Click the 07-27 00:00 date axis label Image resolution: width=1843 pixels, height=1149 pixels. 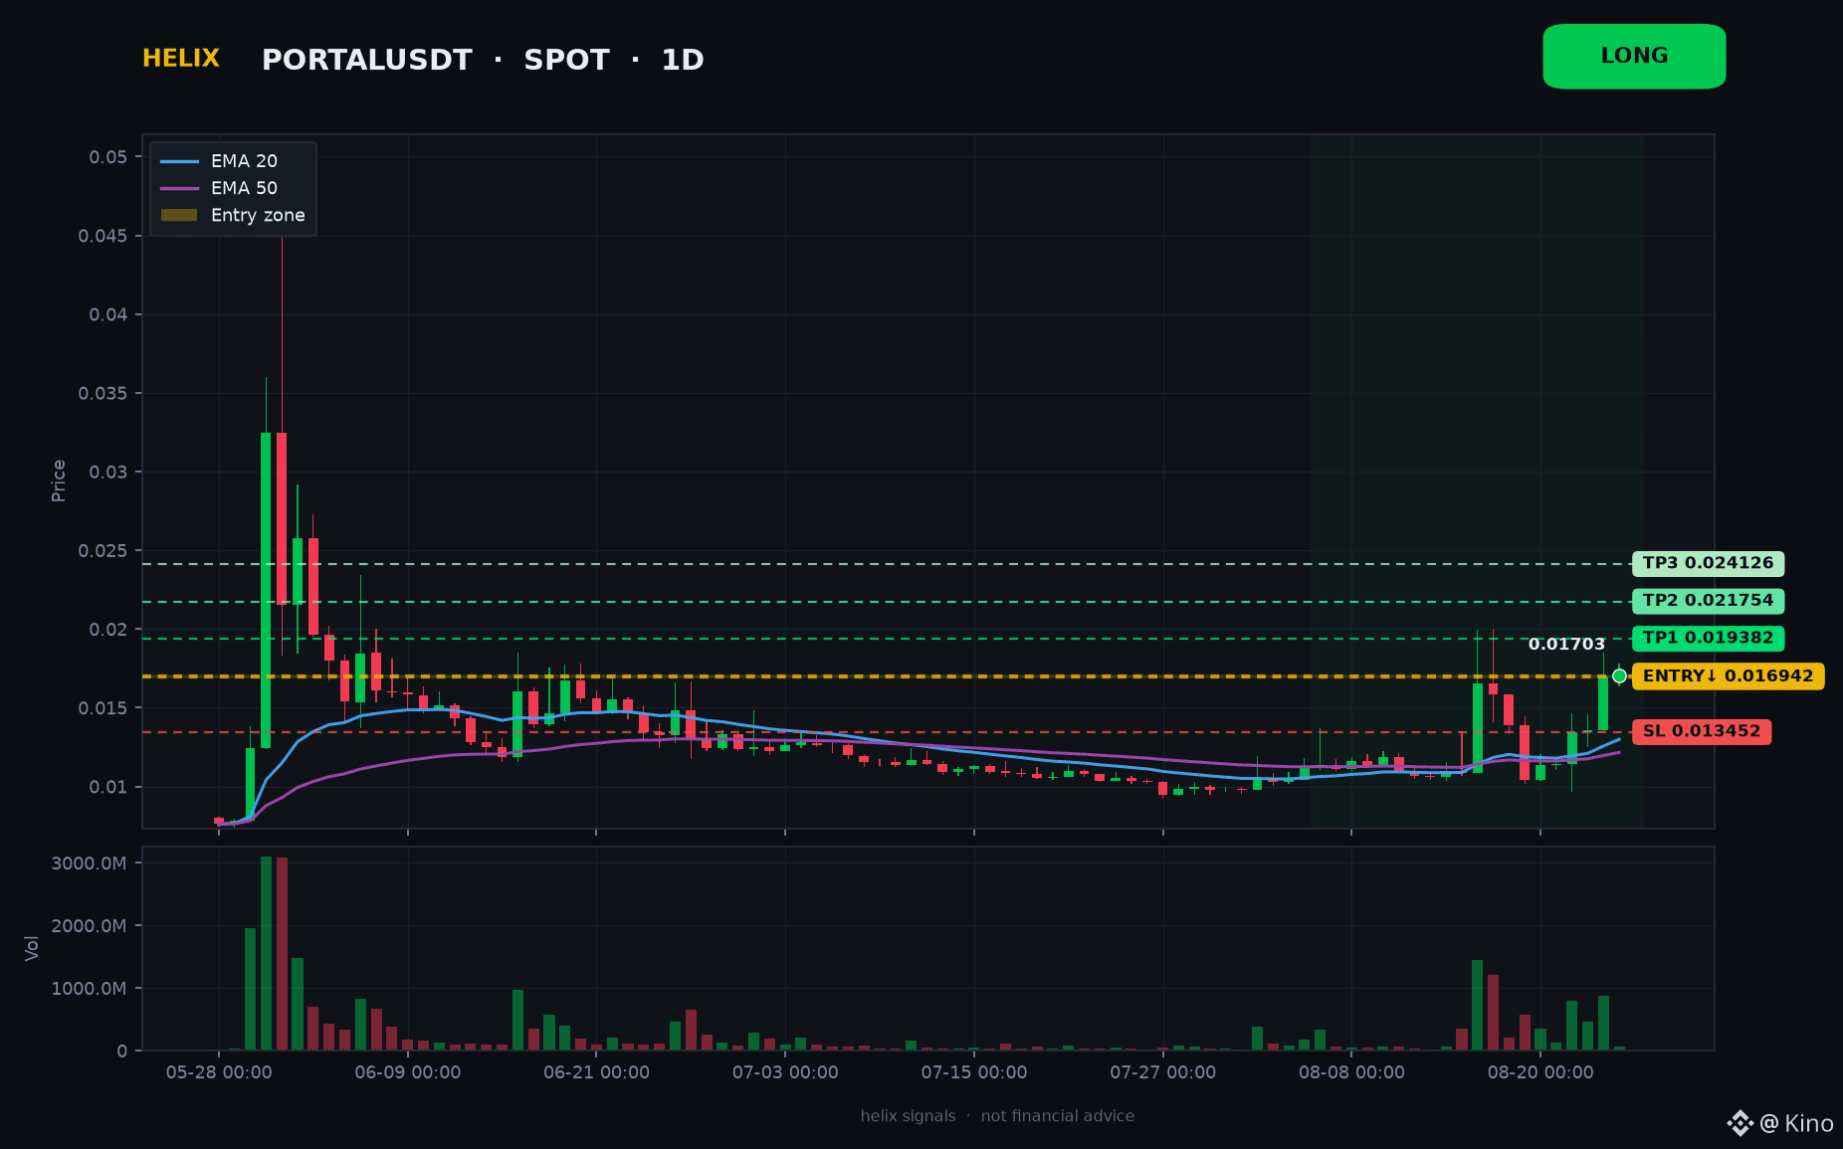(1163, 1072)
